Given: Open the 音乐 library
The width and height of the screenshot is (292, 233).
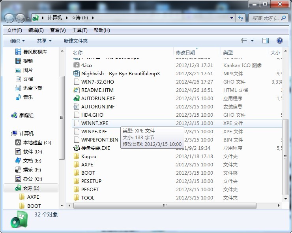Looking at the screenshot, I should [x=24, y=97].
